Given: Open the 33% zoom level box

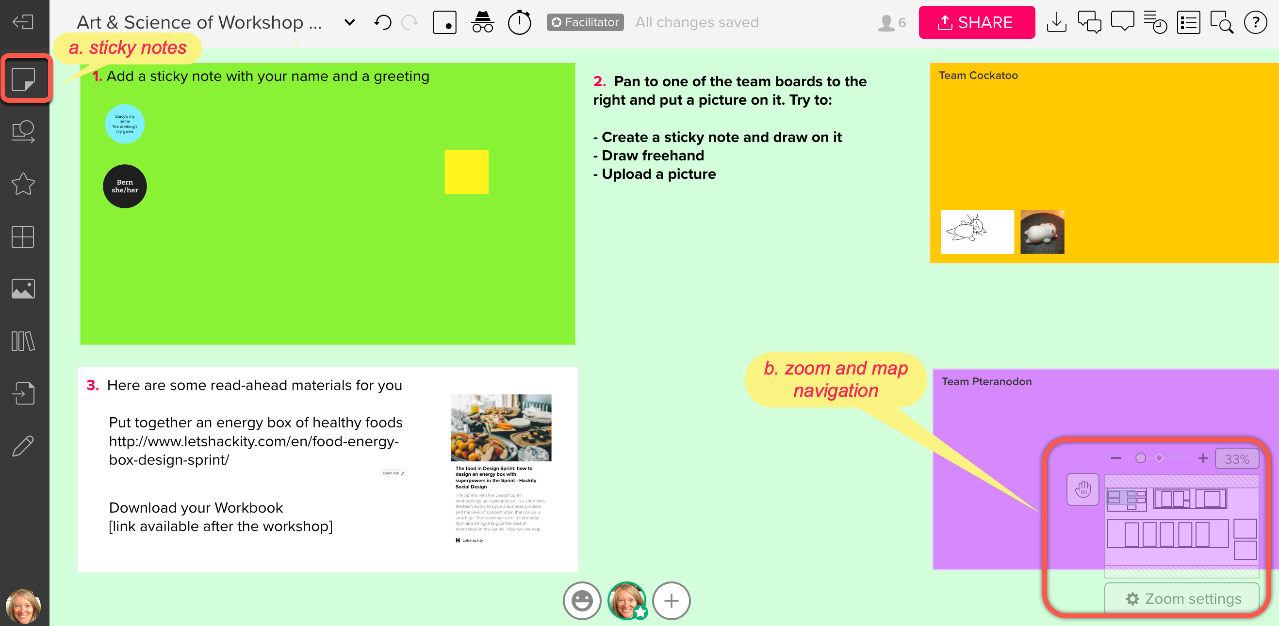Looking at the screenshot, I should (1236, 459).
